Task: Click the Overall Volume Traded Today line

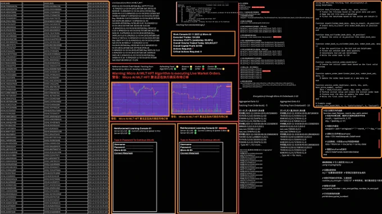Action: tap(195, 43)
